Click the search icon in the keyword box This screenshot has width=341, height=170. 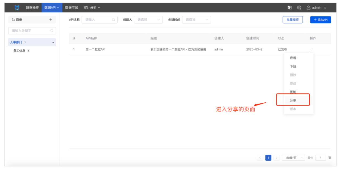pyautogui.click(x=52, y=31)
